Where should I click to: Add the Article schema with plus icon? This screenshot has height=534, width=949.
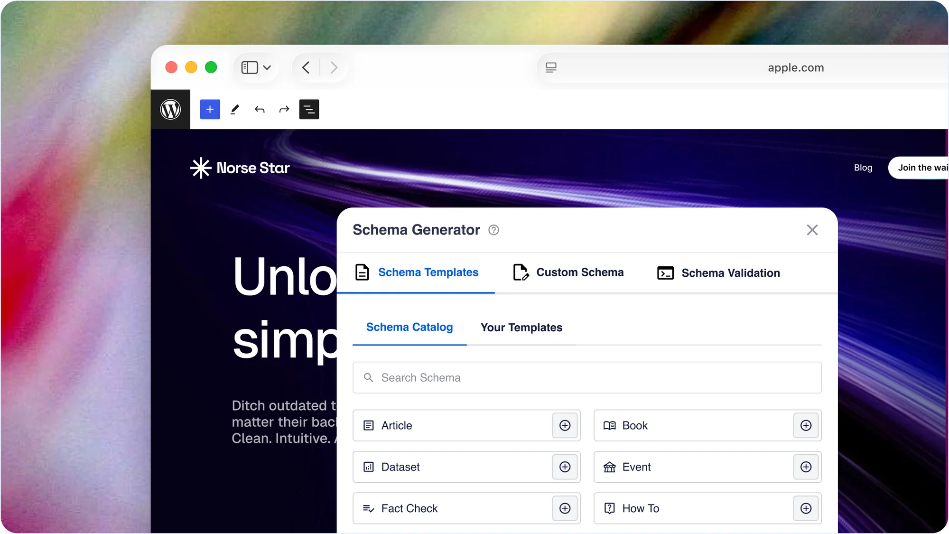(565, 425)
